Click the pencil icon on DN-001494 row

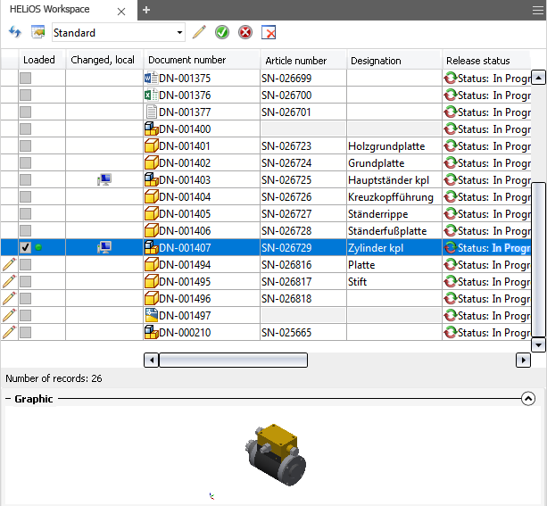pos(10,264)
